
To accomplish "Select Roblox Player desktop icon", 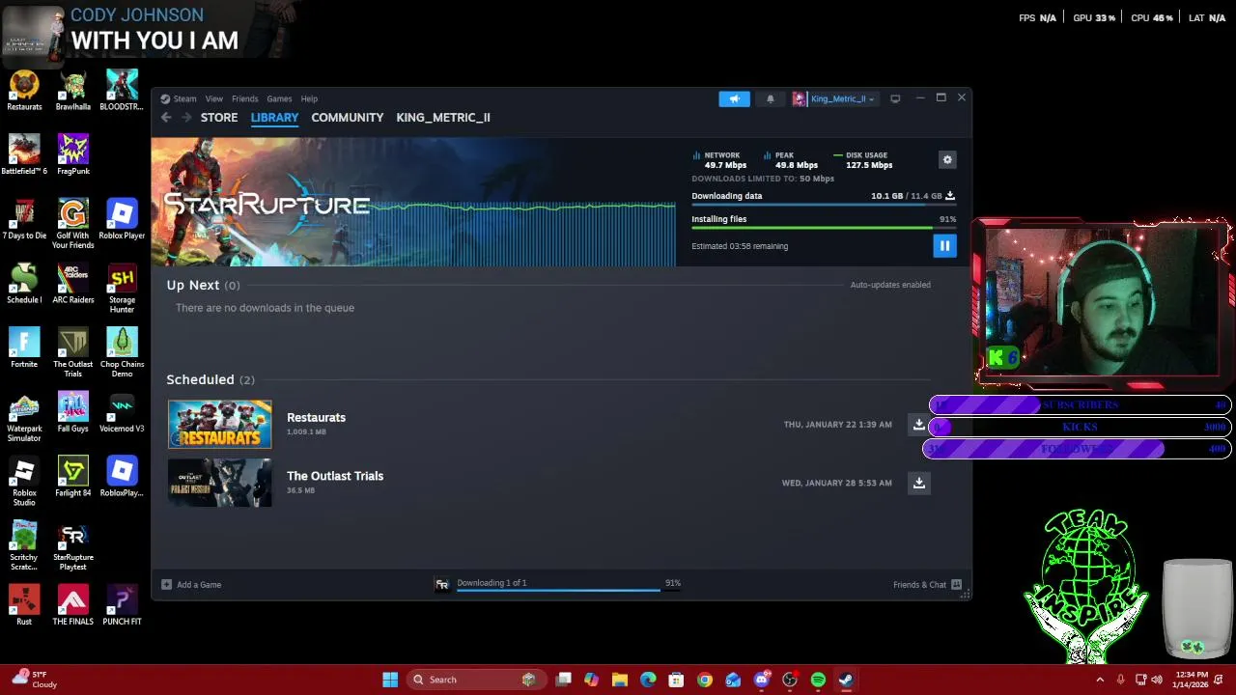I will pyautogui.click(x=122, y=220).
